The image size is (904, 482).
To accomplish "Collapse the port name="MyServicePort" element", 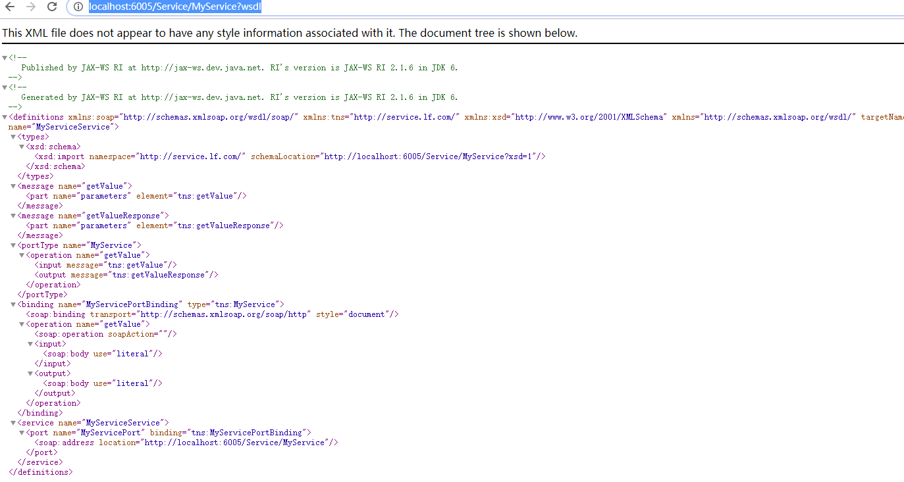I will coord(22,433).
